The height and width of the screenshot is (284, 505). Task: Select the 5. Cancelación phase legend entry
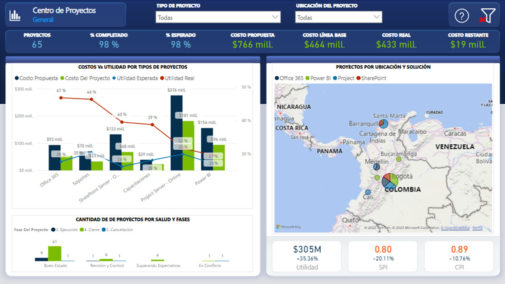[117, 230]
